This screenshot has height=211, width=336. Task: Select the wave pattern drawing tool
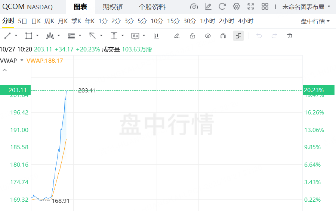click(x=50, y=36)
